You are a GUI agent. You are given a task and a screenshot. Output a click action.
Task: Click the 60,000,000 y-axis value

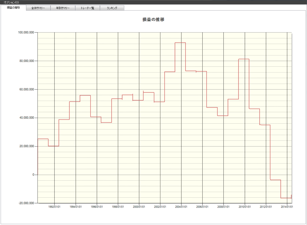tap(27, 89)
